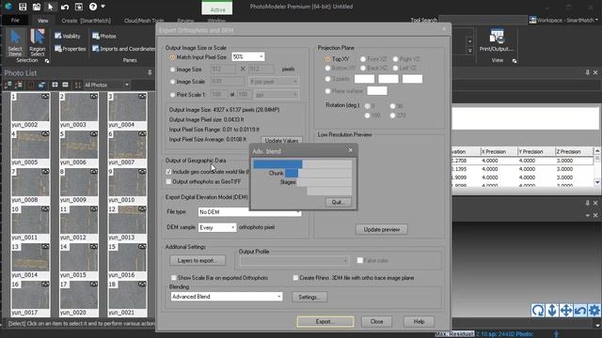Open the DEM File type dropdown
Image resolution: width=602 pixels, height=338 pixels.
[249, 212]
